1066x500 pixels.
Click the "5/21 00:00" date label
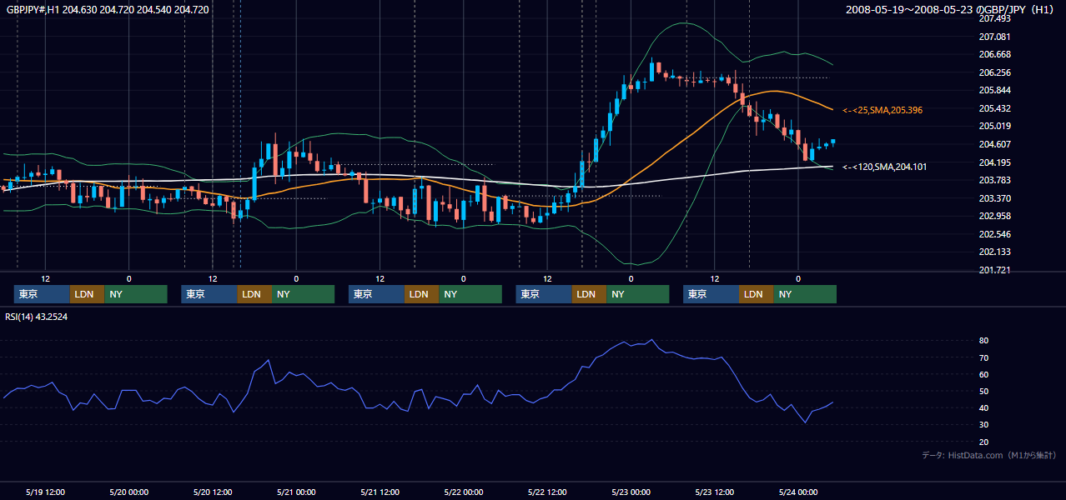click(x=296, y=492)
